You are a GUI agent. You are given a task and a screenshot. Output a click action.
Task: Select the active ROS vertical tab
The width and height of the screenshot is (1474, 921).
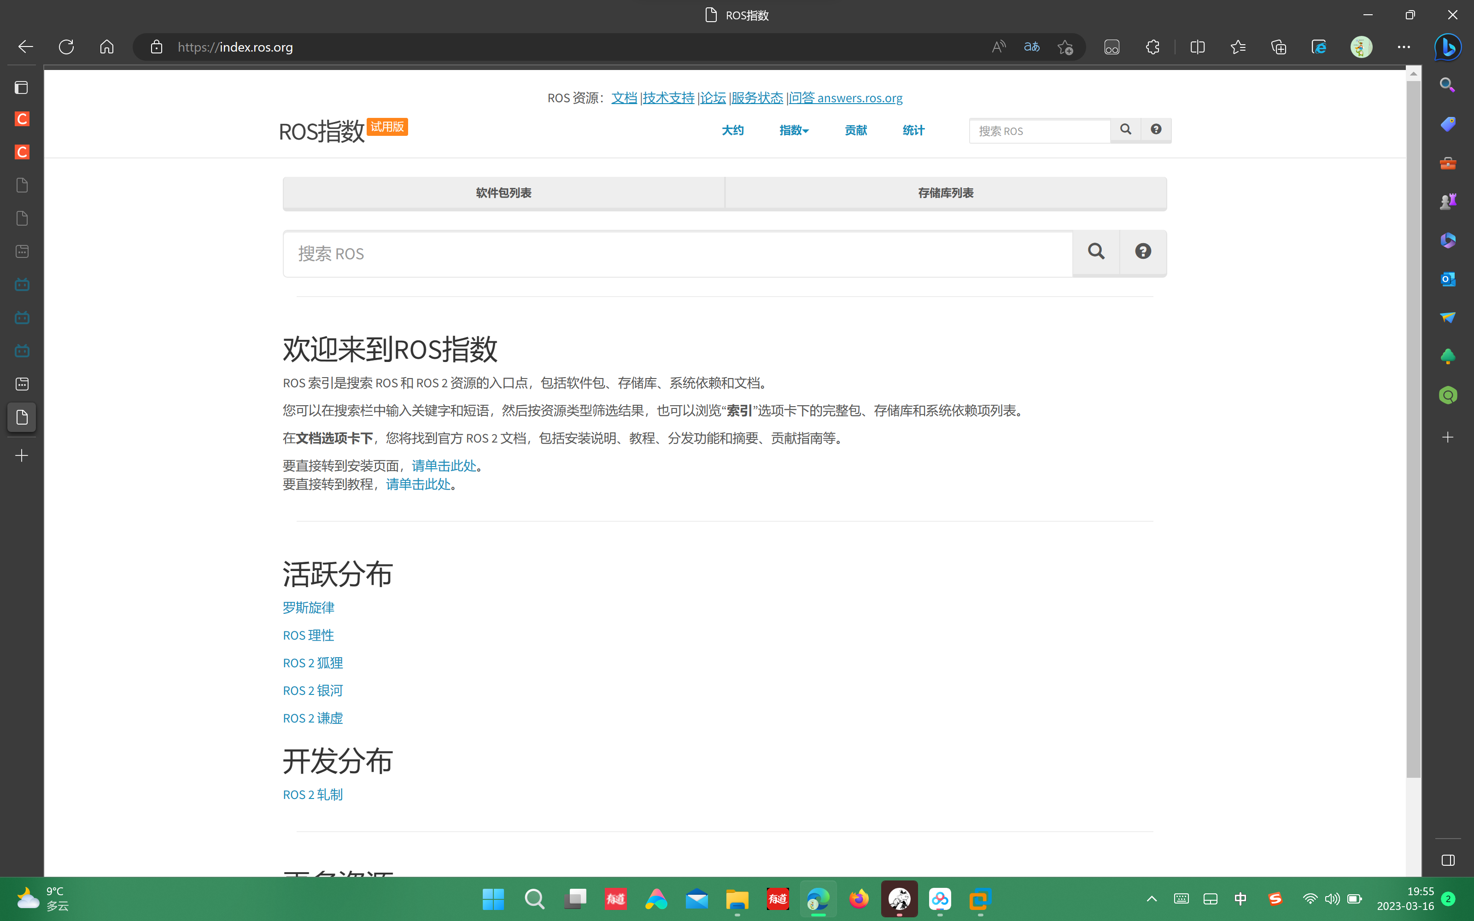[22, 417]
